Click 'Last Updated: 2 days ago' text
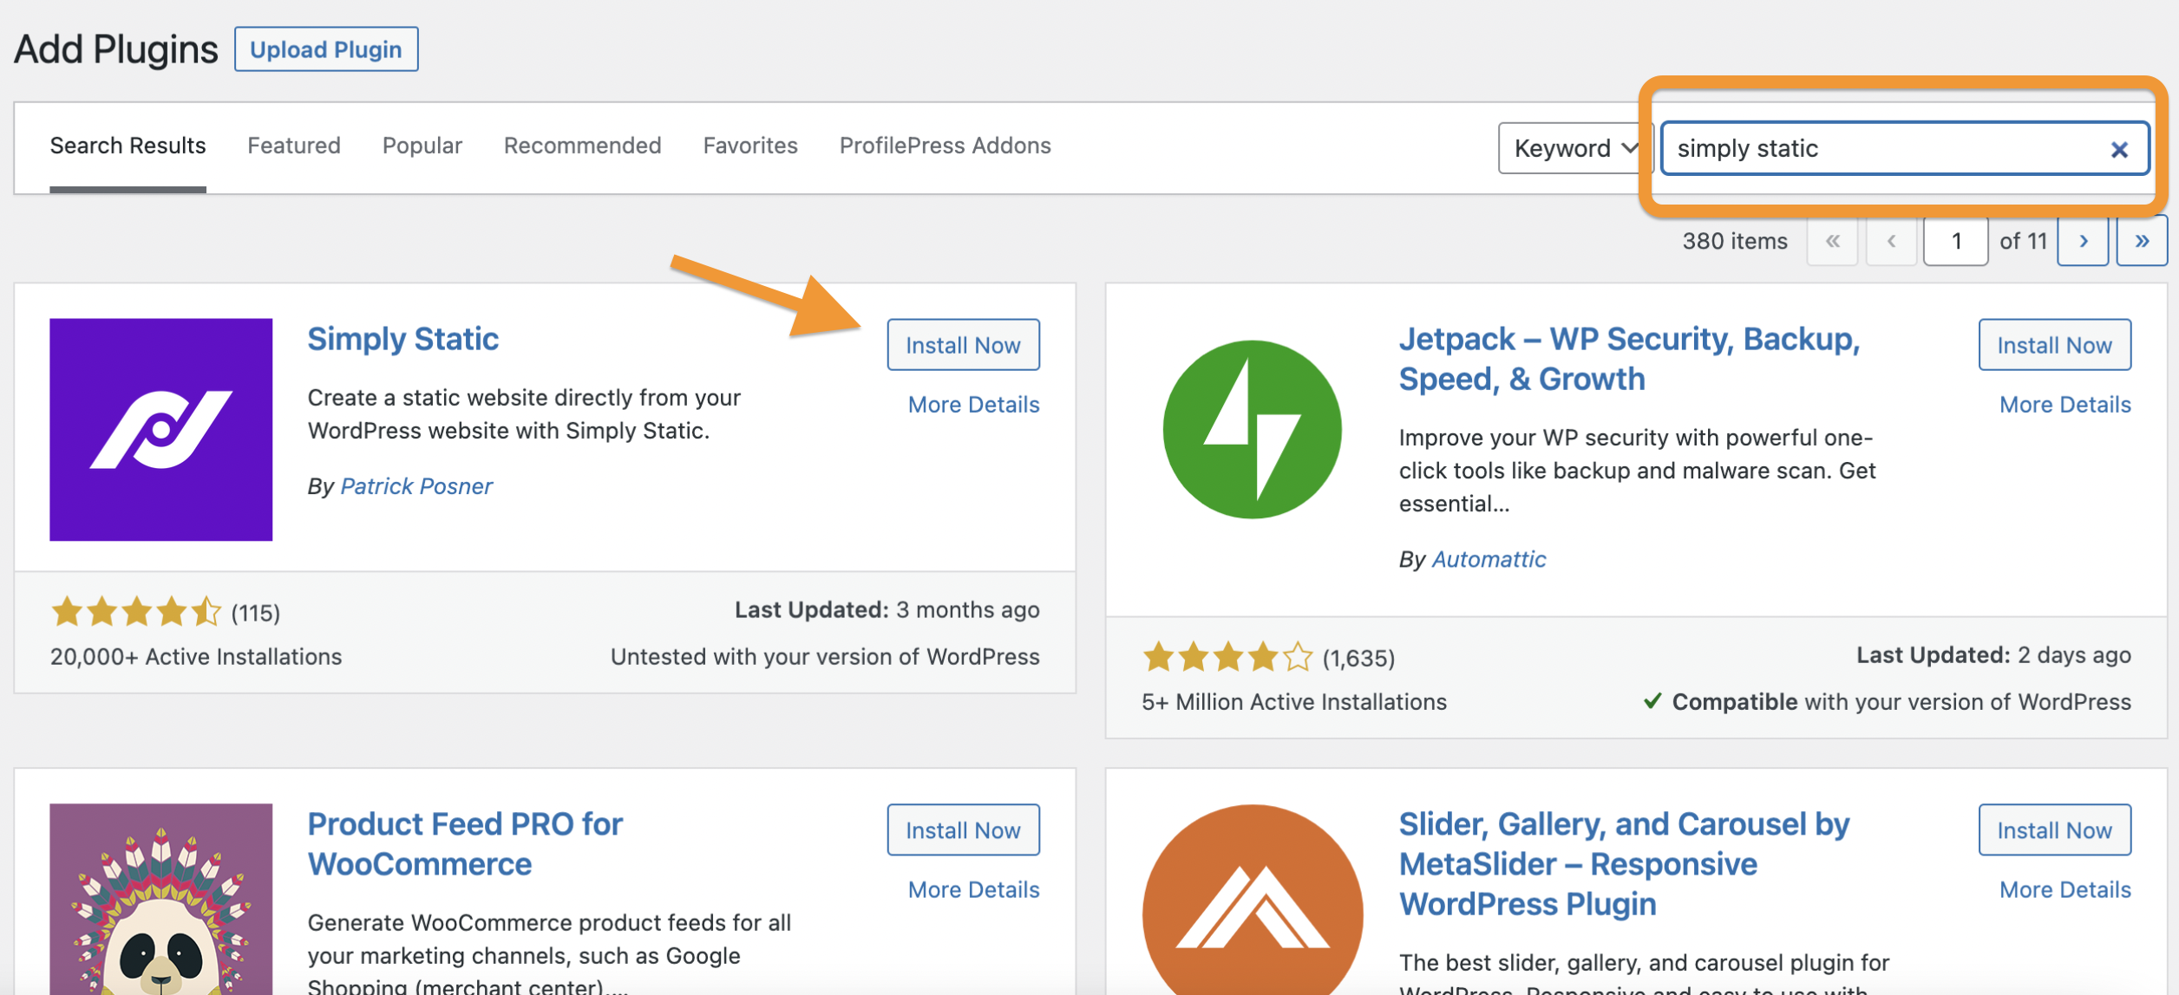Screen dimensions: 2179x995 (1993, 655)
